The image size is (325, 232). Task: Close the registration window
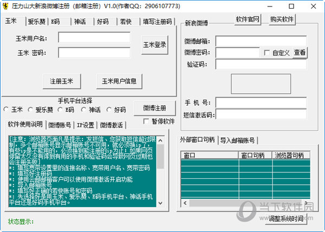(x=314, y=7)
